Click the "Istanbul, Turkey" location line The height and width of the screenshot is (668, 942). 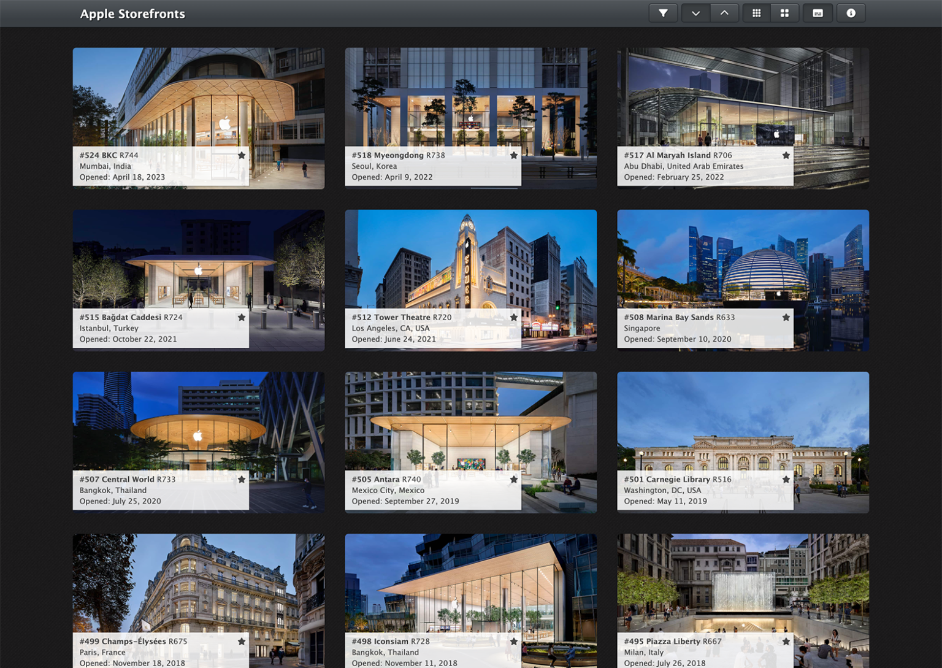click(x=109, y=328)
